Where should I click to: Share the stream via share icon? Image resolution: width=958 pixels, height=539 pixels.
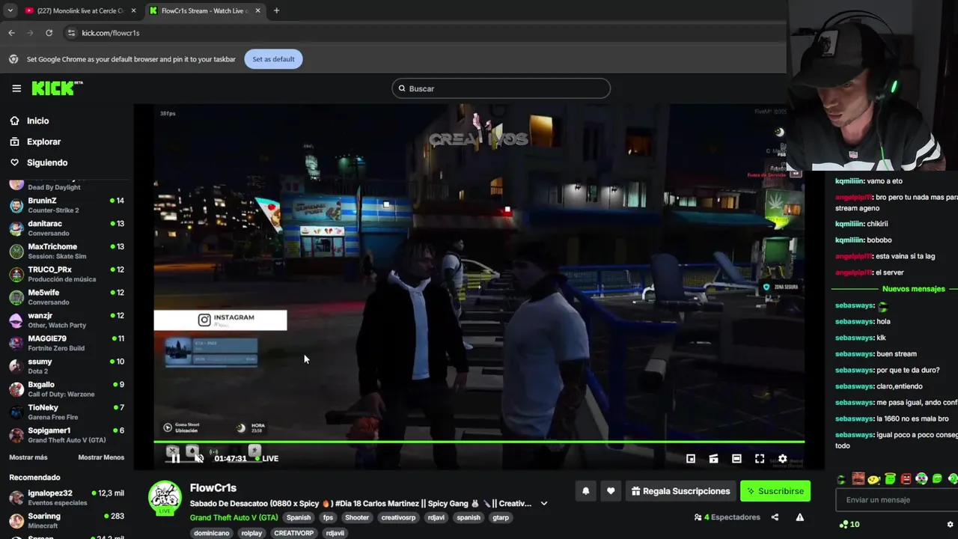point(775,517)
